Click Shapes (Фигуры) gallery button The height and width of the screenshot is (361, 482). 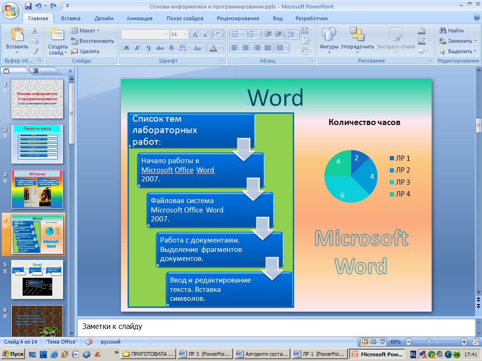click(x=329, y=40)
